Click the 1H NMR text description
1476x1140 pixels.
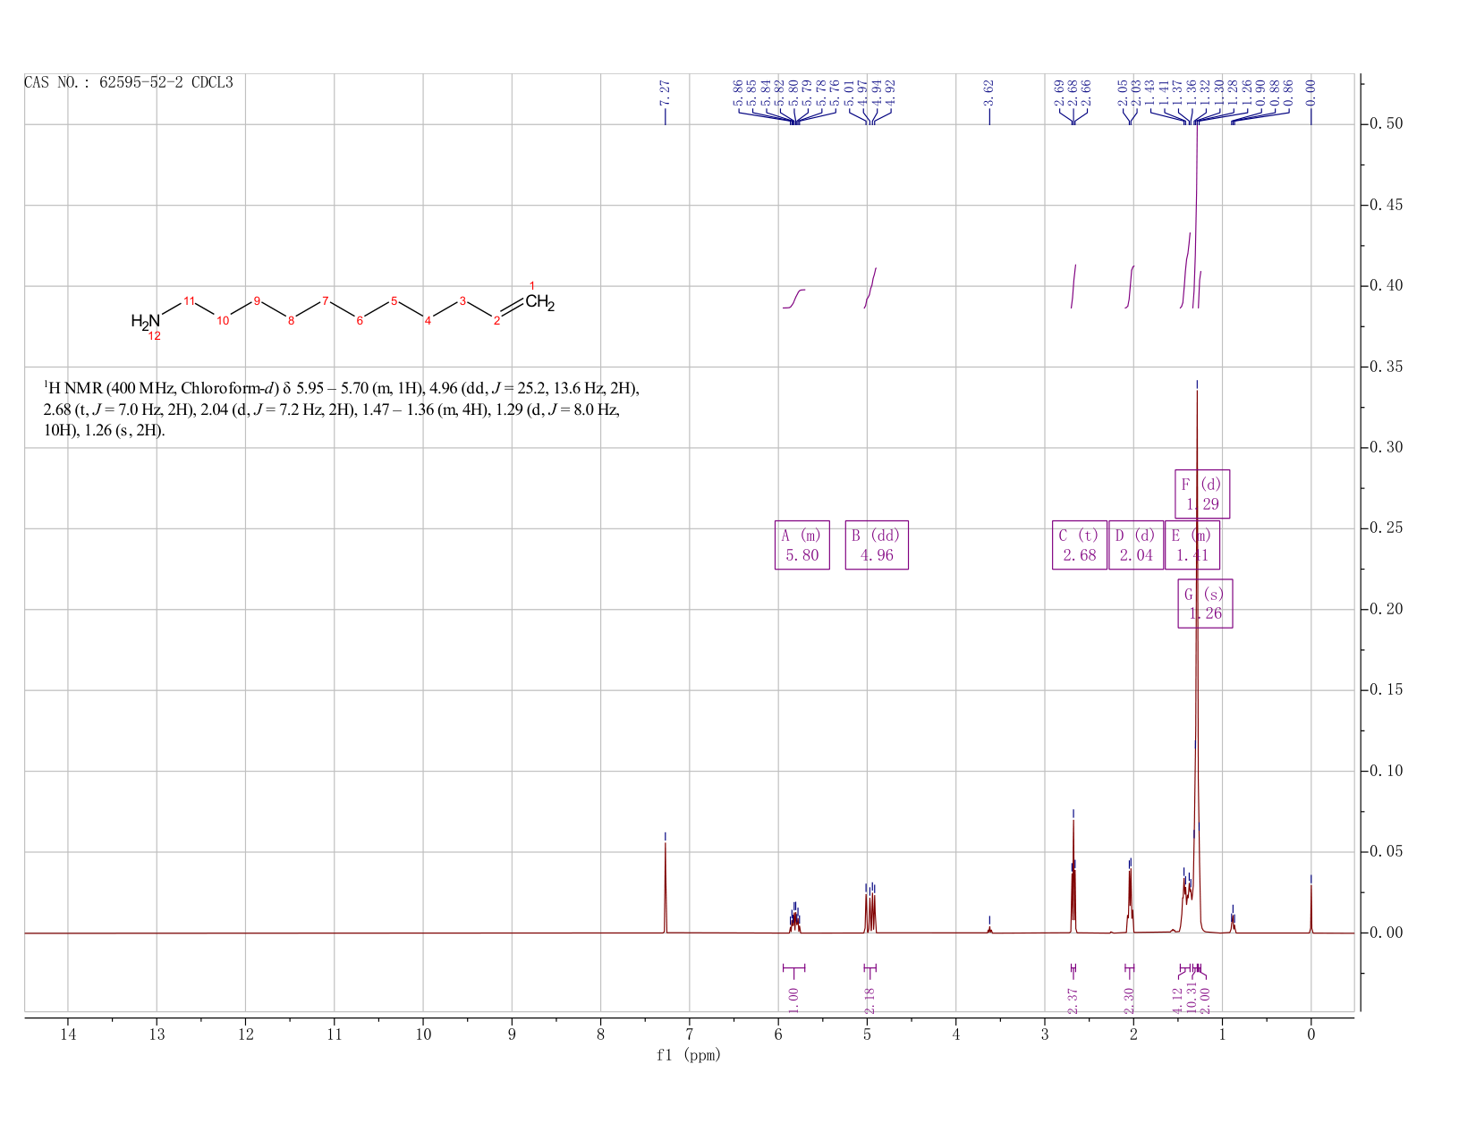click(x=342, y=410)
